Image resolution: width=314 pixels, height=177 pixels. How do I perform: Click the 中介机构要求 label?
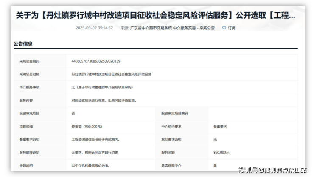(x=171, y=126)
